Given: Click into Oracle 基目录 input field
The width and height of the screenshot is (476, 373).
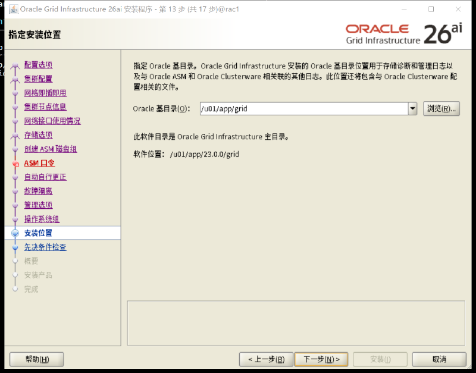Looking at the screenshot, I should point(304,109).
